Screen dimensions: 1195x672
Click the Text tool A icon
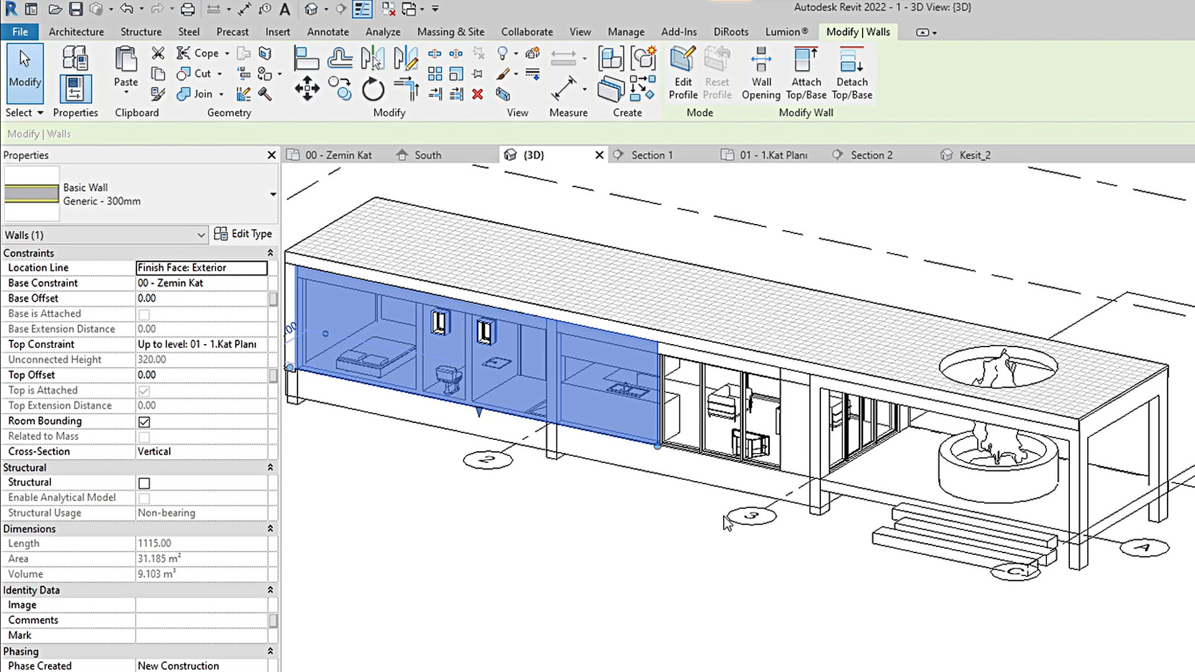[285, 9]
